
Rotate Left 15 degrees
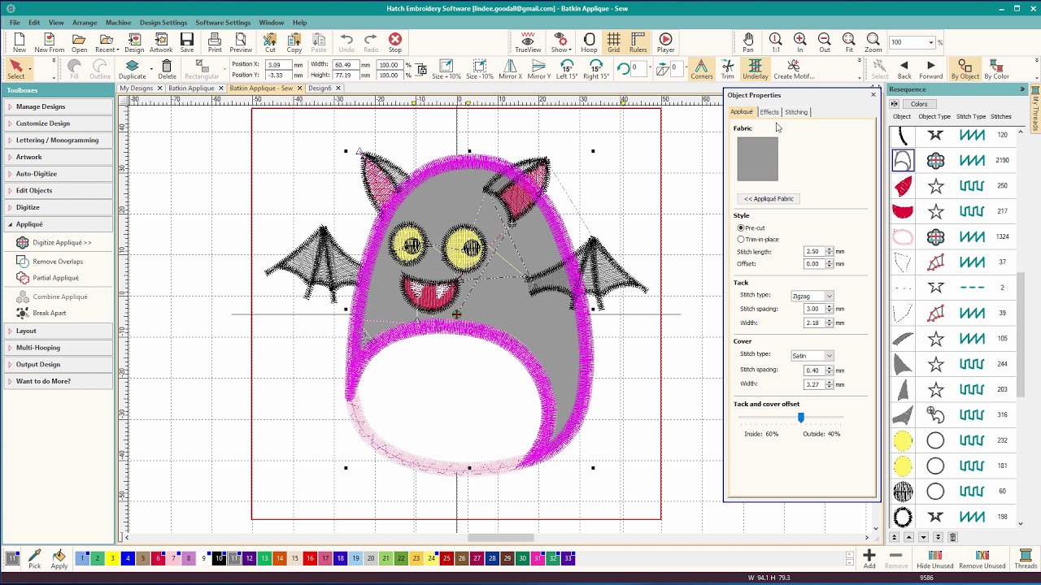(x=567, y=70)
